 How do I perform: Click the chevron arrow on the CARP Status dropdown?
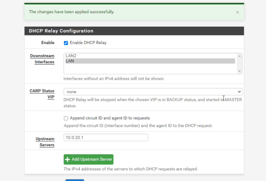tap(239, 92)
